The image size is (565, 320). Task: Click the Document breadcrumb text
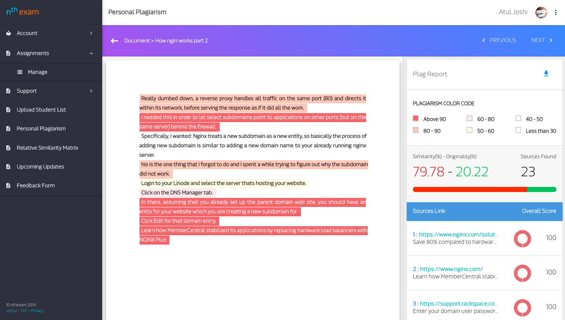(137, 41)
